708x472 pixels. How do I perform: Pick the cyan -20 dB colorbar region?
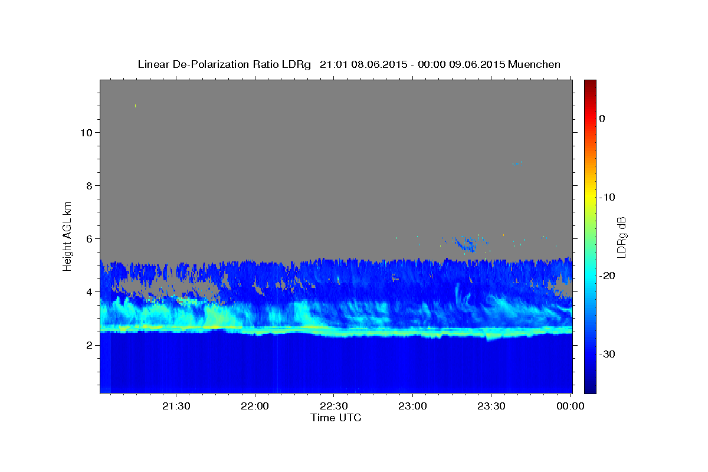pyautogui.click(x=590, y=276)
